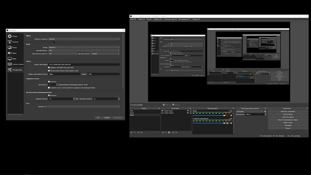Toggle preserve cutoff point when reconnecting checkbox

[49, 87]
